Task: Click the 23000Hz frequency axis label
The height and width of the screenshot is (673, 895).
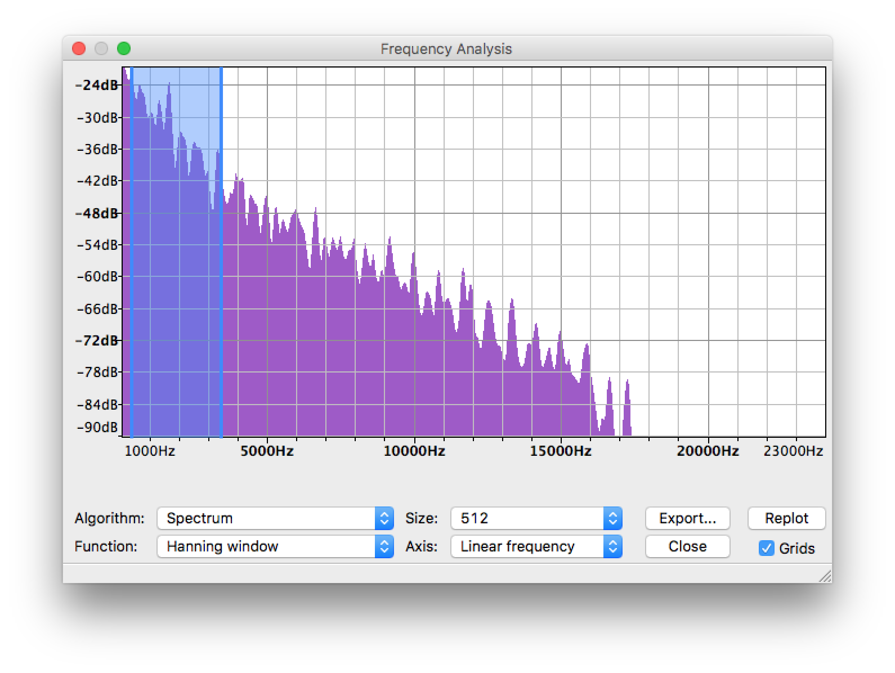Action: click(793, 451)
